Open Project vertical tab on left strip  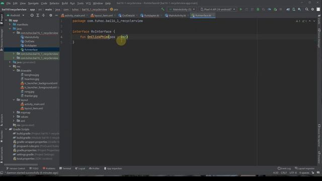click(2, 20)
